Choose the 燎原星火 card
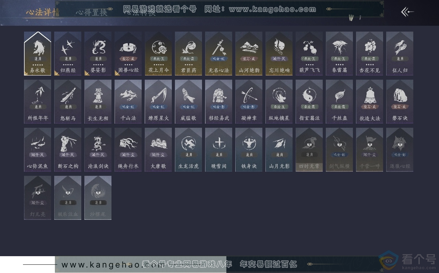Screen dimensions: 439x273 click(158, 102)
